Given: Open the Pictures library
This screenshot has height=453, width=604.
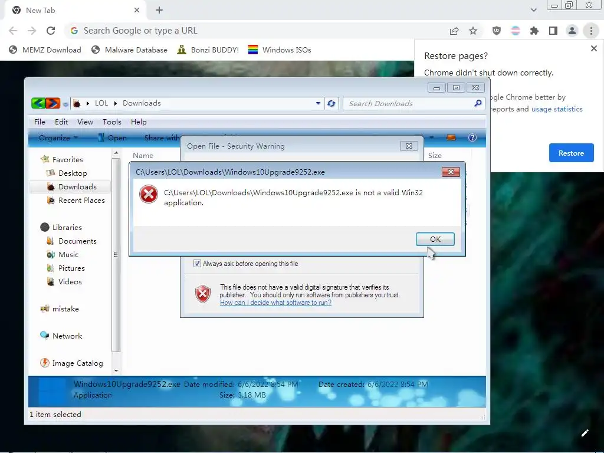Looking at the screenshot, I should pyautogui.click(x=65, y=268).
